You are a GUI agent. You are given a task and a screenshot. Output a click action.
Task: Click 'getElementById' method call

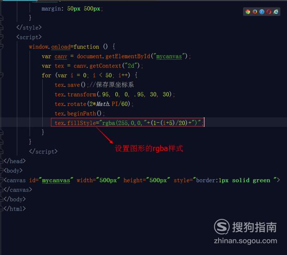click(128, 56)
